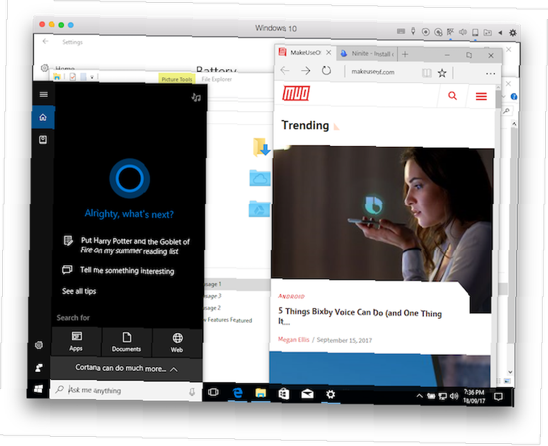Image resolution: width=548 pixels, height=446 pixels.
Task: Go back in the Settings window
Action: [45, 41]
